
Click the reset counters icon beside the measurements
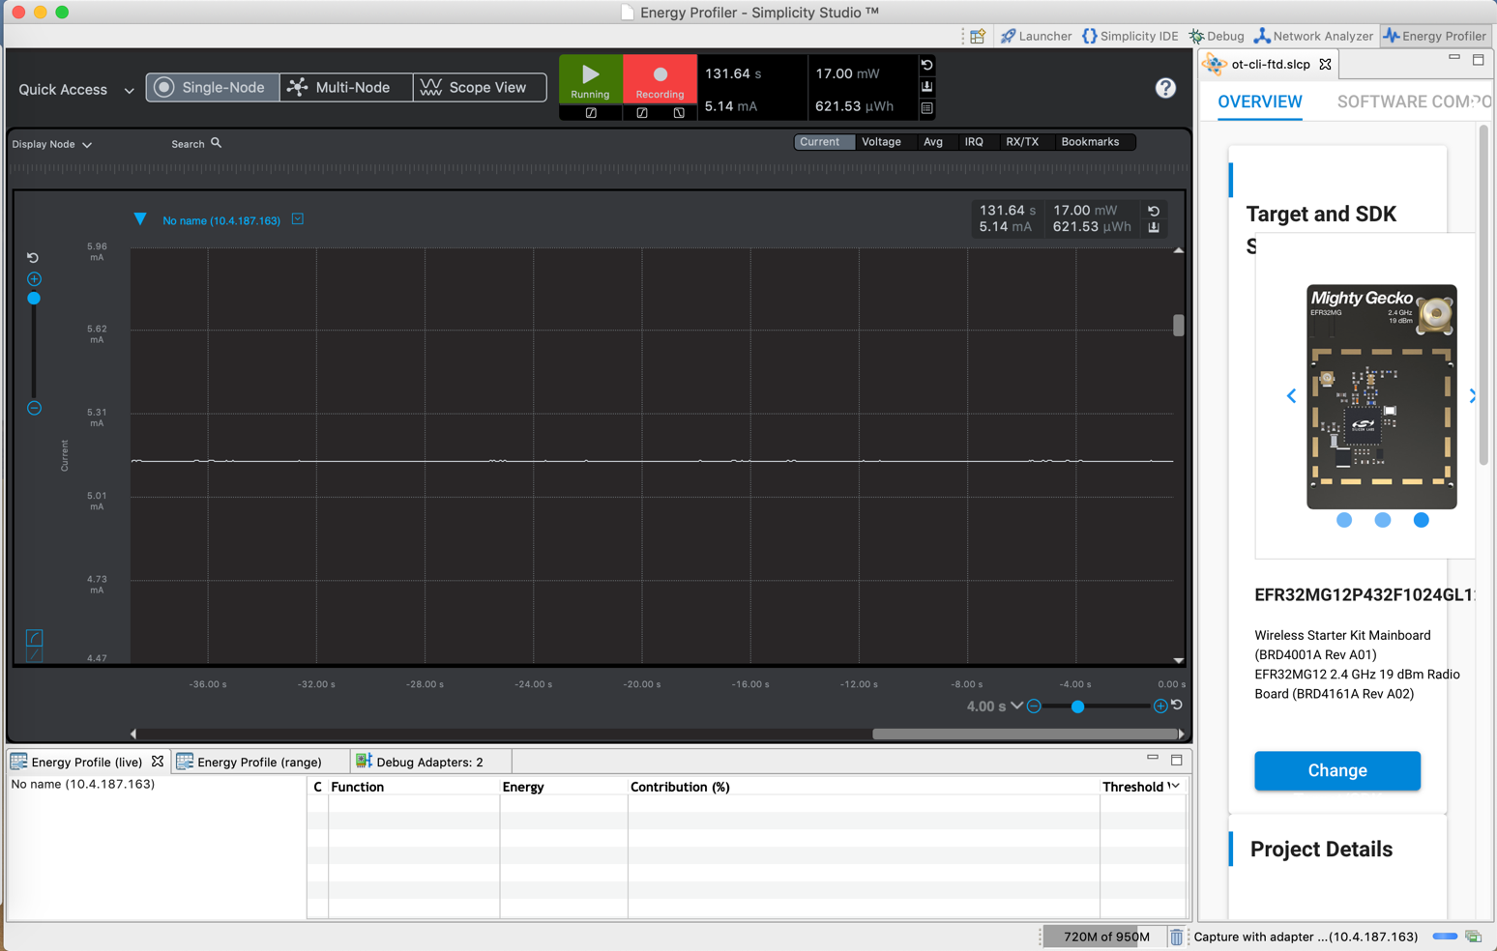tap(926, 64)
